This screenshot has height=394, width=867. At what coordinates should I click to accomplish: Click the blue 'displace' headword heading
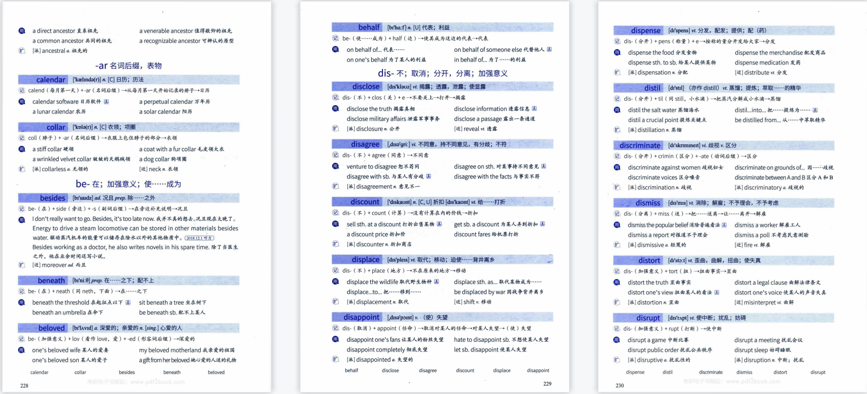[x=365, y=260]
